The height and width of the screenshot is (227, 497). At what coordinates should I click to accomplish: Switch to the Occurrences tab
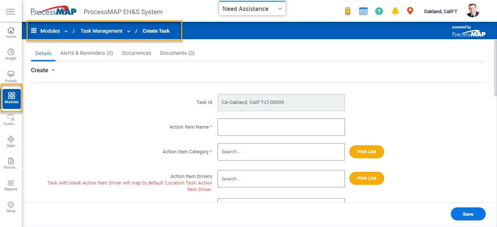coord(136,53)
